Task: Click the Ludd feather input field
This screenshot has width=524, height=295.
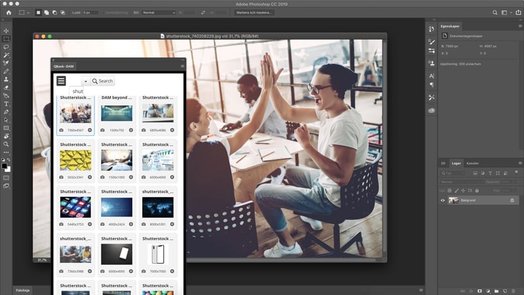Action: click(x=90, y=12)
